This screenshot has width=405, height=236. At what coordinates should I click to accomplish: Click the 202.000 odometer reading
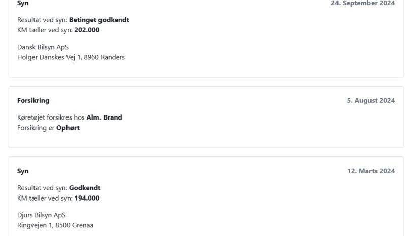point(87,30)
